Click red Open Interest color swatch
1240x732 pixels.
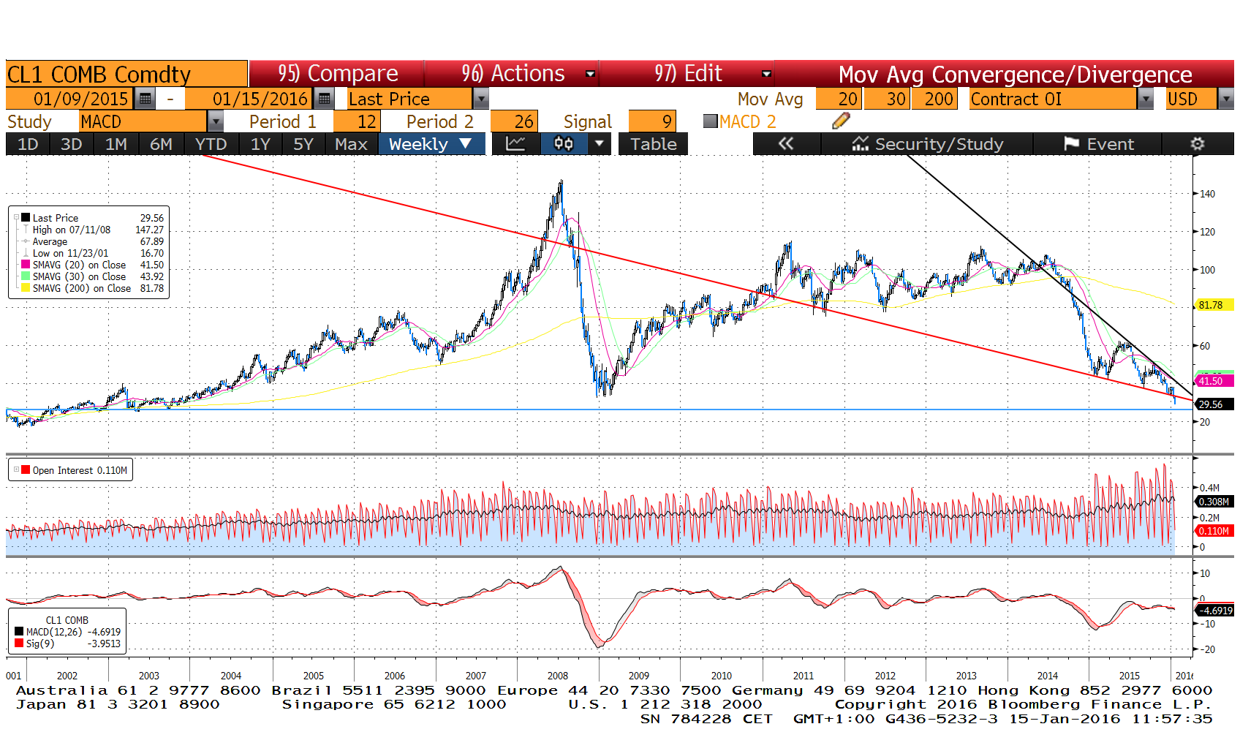tap(26, 469)
